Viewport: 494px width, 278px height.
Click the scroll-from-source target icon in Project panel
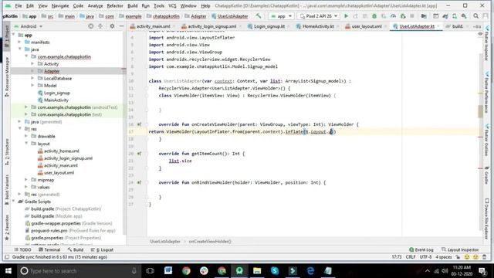(x=91, y=26)
